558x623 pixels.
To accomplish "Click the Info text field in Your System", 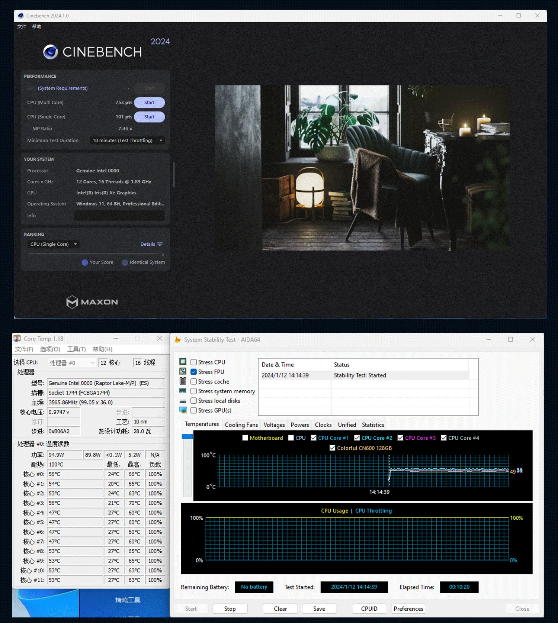I will tap(119, 216).
